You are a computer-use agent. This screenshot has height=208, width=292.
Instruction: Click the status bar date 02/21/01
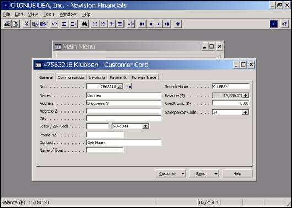point(209,202)
